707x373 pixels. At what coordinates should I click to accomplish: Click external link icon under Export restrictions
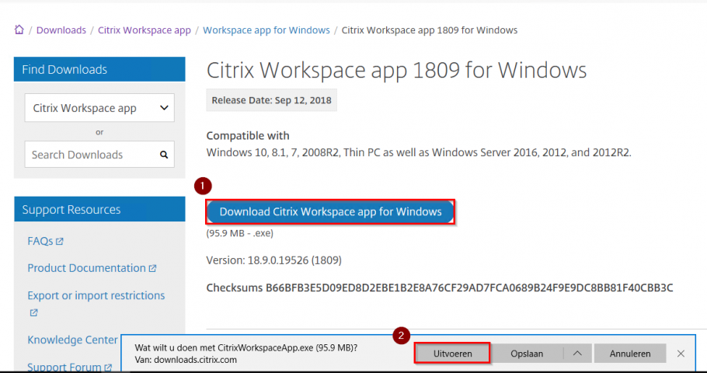click(x=33, y=312)
